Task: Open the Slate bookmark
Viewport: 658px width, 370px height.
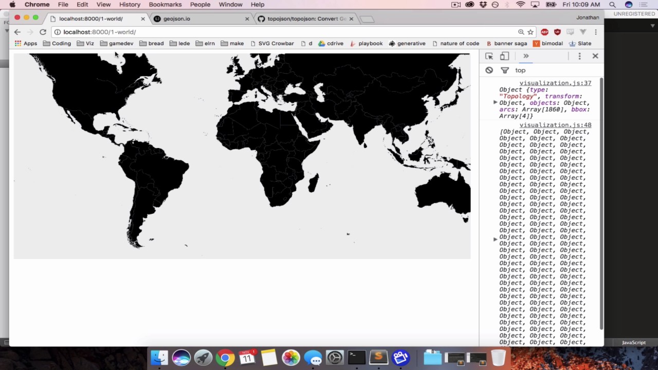Action: pos(580,44)
